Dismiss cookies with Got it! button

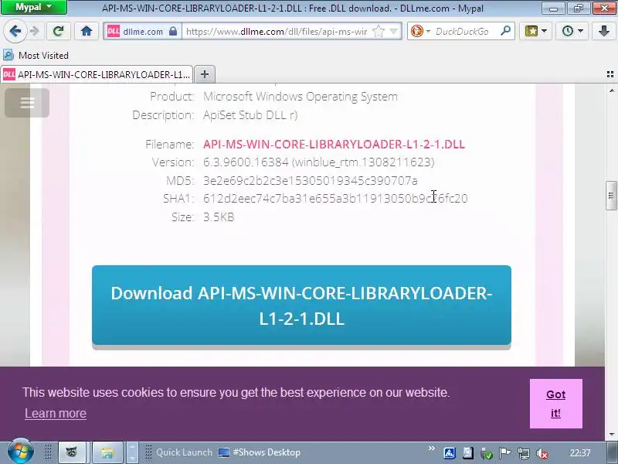(x=555, y=404)
